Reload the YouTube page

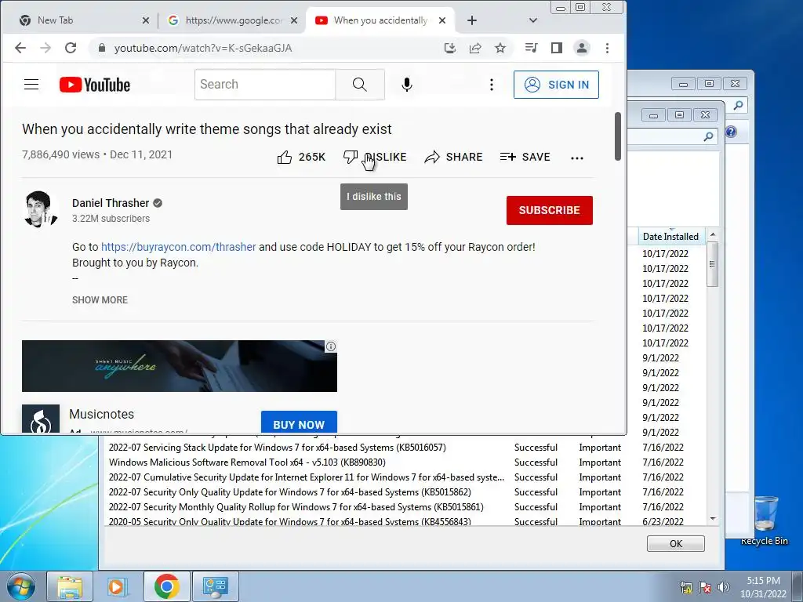pos(71,48)
